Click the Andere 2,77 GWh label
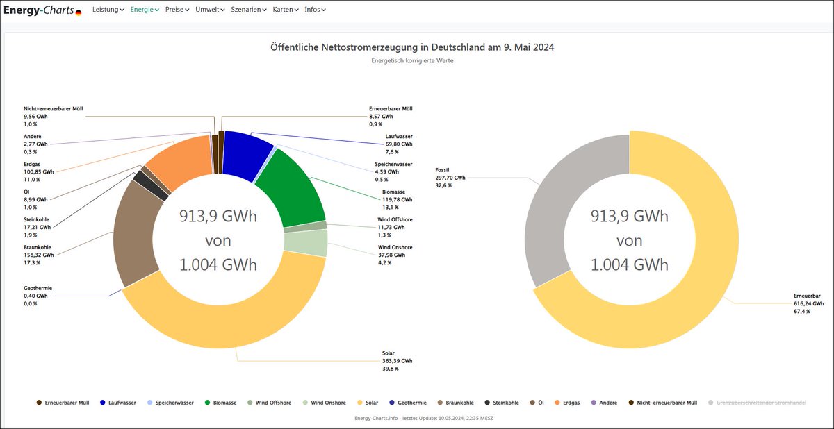This screenshot has height=429, width=834. [35, 144]
